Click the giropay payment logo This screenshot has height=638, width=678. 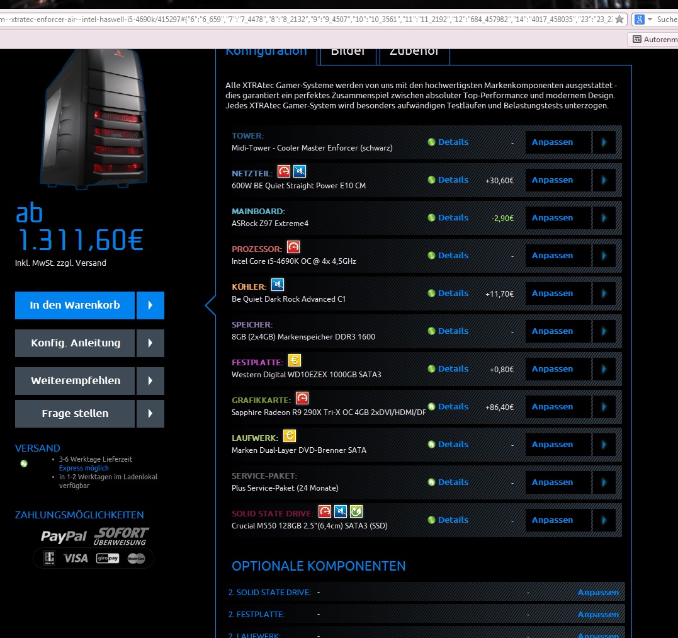coord(108,559)
